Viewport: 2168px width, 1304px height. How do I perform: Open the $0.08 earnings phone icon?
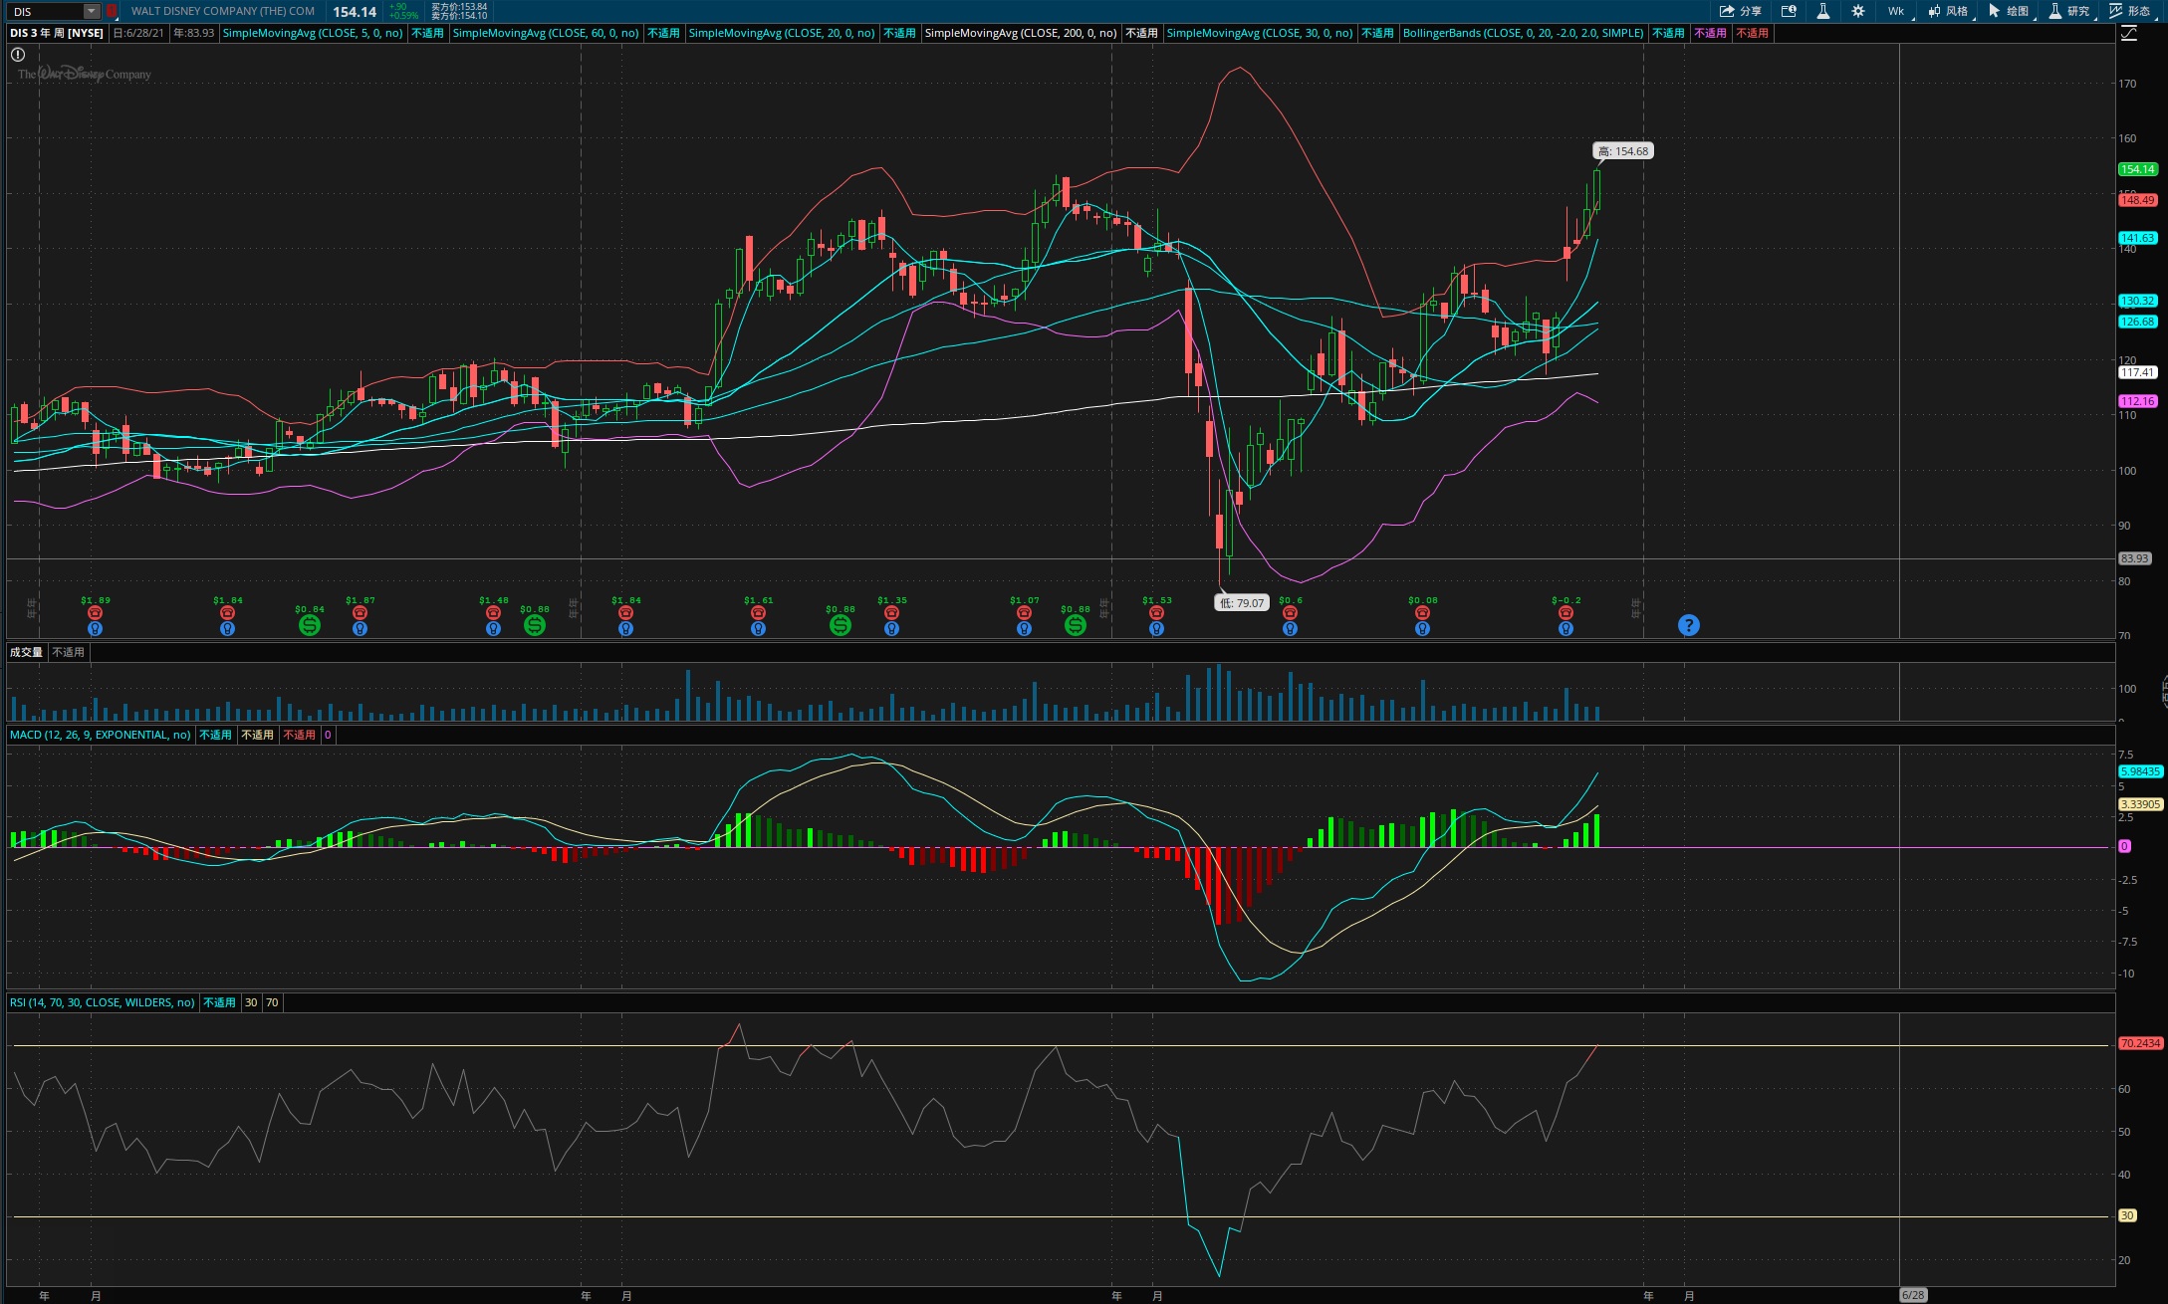(1422, 613)
